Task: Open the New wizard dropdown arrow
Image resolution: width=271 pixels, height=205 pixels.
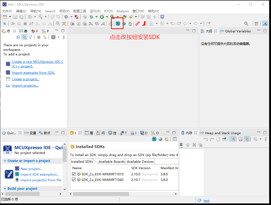Action: 10,17
